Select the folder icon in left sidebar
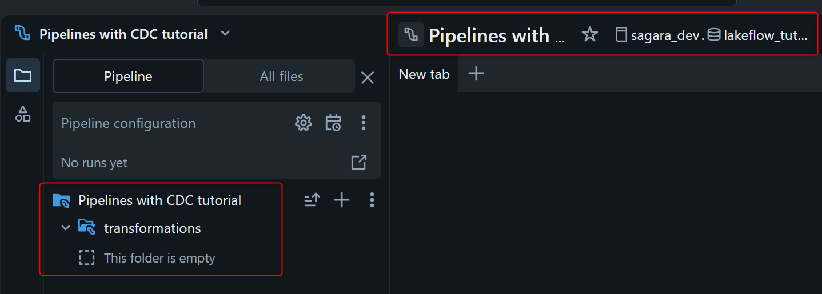 click(x=23, y=75)
